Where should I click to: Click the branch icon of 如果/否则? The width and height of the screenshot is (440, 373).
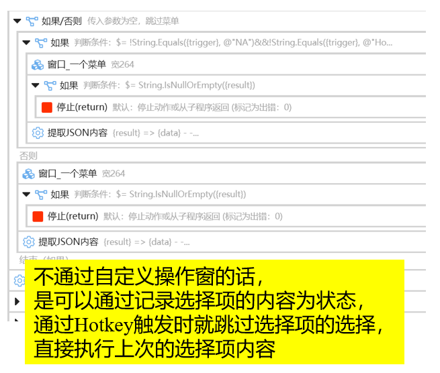click(32, 21)
